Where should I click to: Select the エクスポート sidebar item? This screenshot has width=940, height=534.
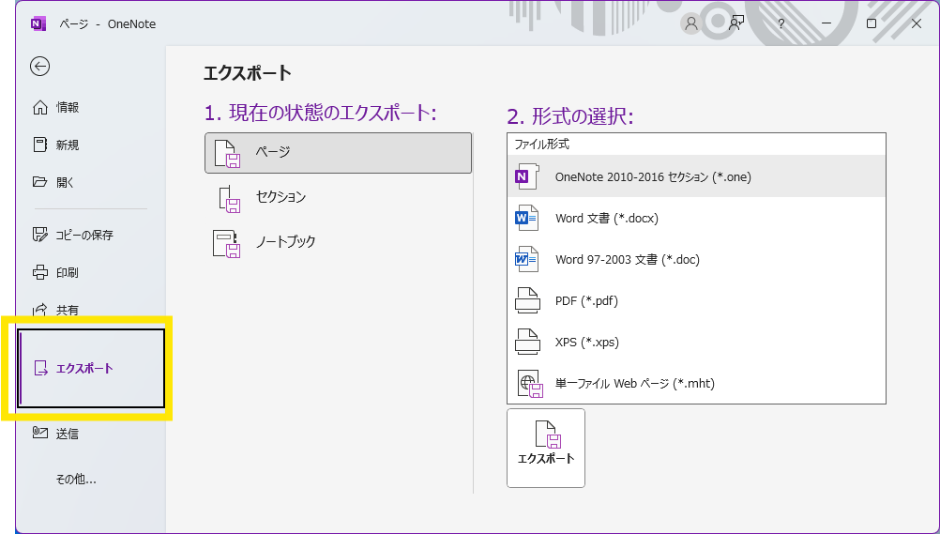coord(91,369)
